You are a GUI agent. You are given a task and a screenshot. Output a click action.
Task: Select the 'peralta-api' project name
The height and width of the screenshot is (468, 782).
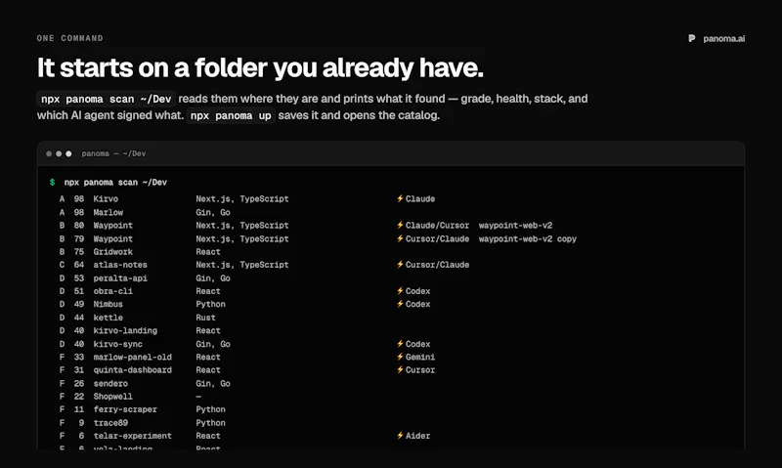coord(120,278)
